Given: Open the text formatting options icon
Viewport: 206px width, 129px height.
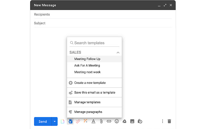Looking at the screenshot, I should point(93,121).
